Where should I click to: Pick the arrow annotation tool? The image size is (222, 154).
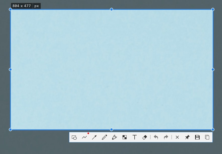coord(94,137)
